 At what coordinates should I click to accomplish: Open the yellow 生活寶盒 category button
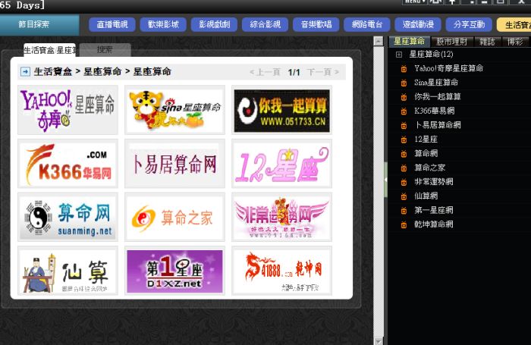coord(514,25)
